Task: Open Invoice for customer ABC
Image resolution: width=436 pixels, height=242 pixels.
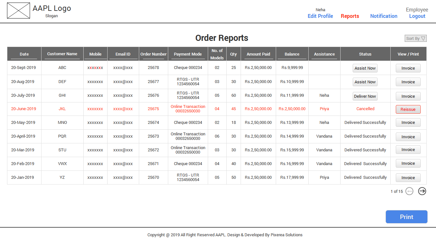Action: tap(408, 68)
